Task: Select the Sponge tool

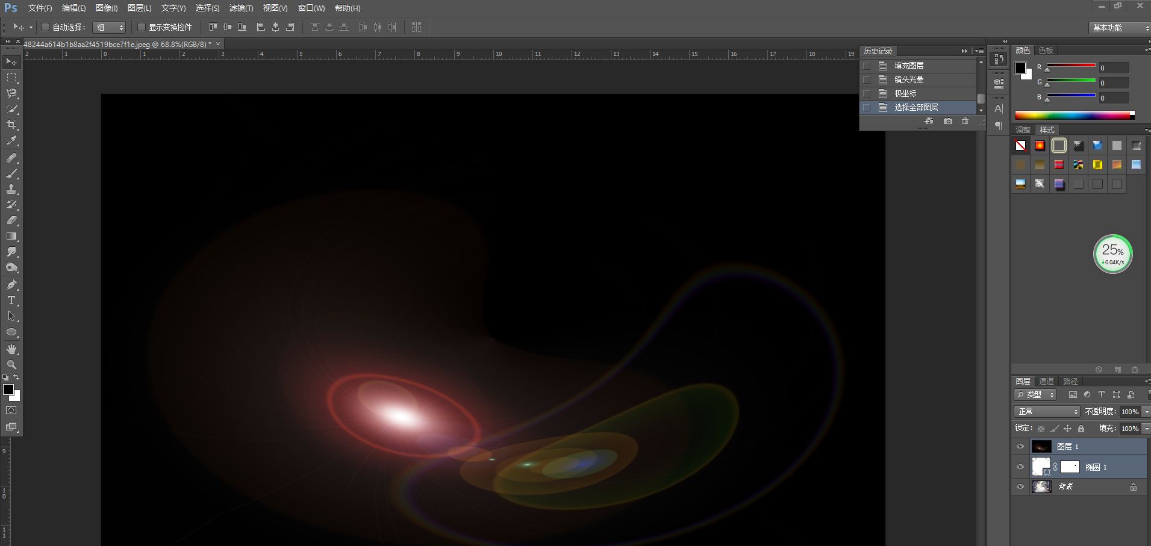Action: point(11,267)
